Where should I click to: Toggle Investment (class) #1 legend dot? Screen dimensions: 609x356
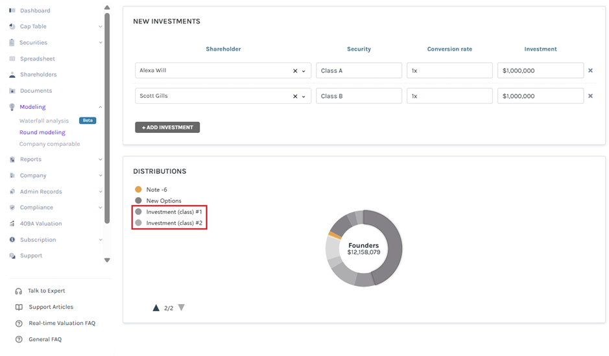tap(138, 212)
